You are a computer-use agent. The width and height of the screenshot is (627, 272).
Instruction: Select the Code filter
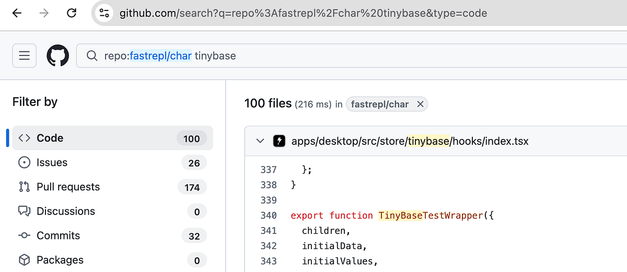(x=112, y=138)
